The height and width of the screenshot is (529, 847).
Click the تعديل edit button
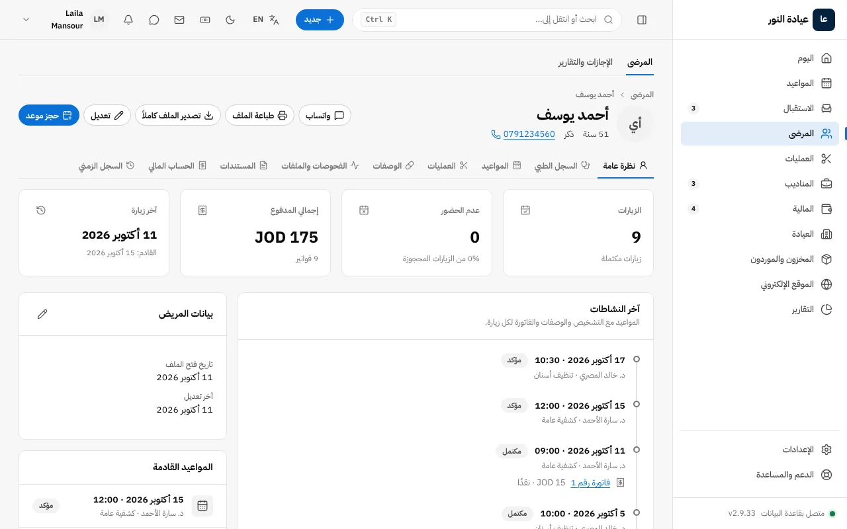[x=107, y=115]
